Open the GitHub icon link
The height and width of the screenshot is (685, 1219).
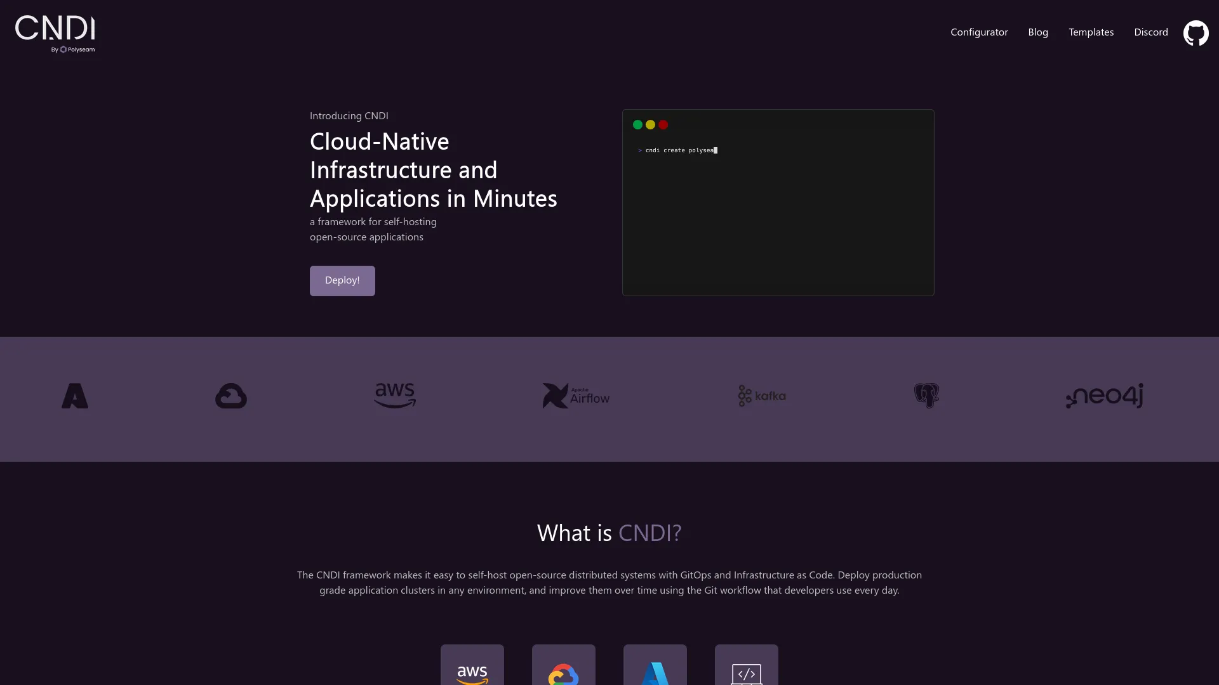[1196, 33]
